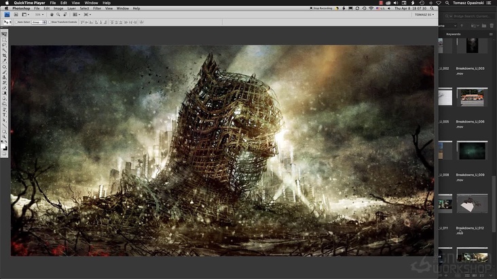The height and width of the screenshot is (279, 497).
Task: Open the Photoshop Window menu
Action: [123, 9]
